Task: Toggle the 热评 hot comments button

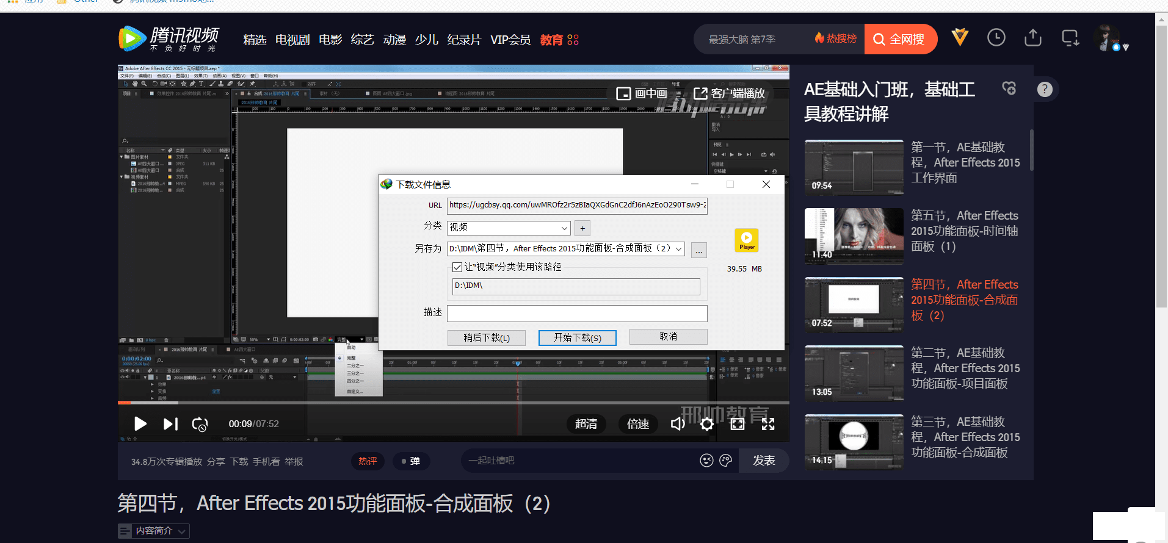Action: pos(368,461)
